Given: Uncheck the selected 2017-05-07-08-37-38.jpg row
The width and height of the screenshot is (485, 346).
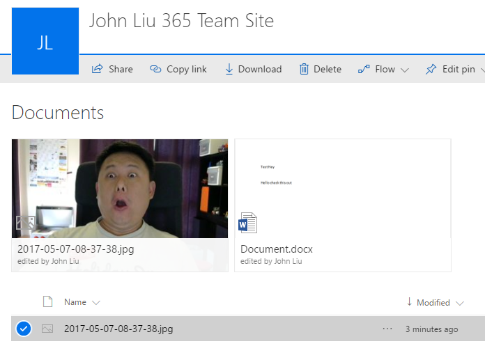Looking at the screenshot, I should point(24,329).
